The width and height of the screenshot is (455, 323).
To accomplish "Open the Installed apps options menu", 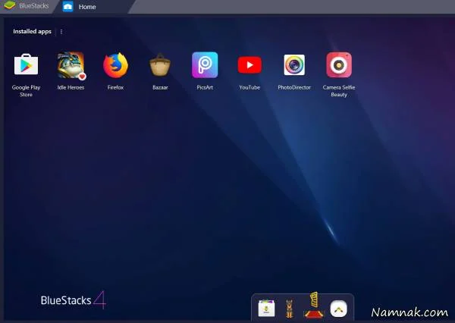I will click(61, 32).
